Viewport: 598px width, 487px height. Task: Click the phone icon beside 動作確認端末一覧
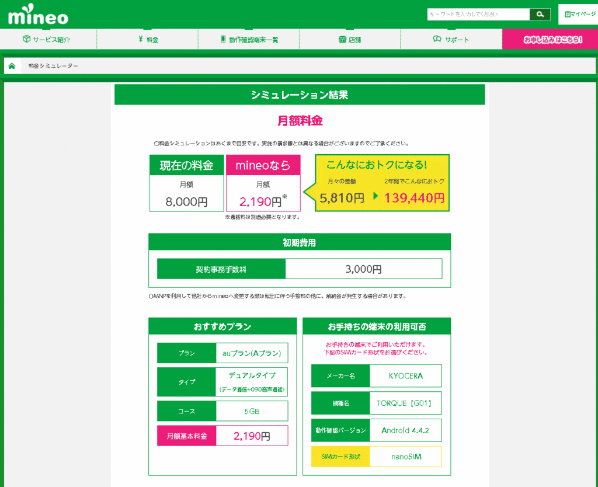[x=223, y=39]
